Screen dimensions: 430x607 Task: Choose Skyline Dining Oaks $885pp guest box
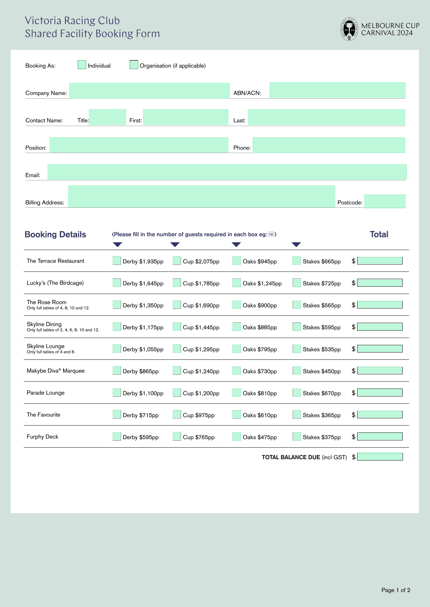(237, 327)
